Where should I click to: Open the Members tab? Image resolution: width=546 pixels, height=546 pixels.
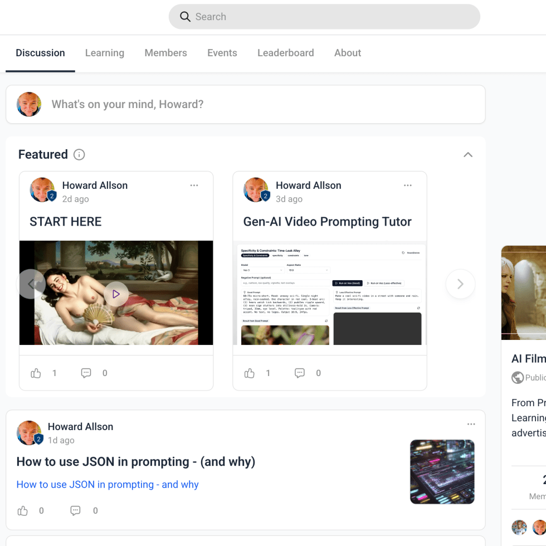click(x=165, y=53)
